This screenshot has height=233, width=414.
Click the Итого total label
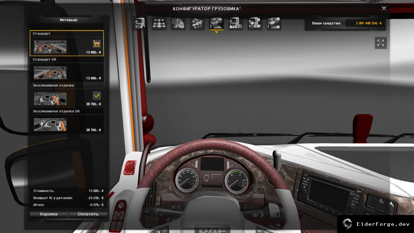(x=39, y=205)
